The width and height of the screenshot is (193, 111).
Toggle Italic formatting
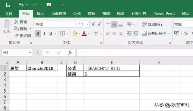[44, 34]
